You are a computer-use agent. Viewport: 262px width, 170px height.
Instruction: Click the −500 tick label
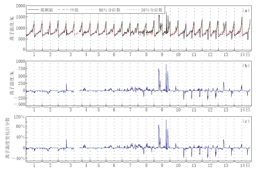[x=20, y=104]
